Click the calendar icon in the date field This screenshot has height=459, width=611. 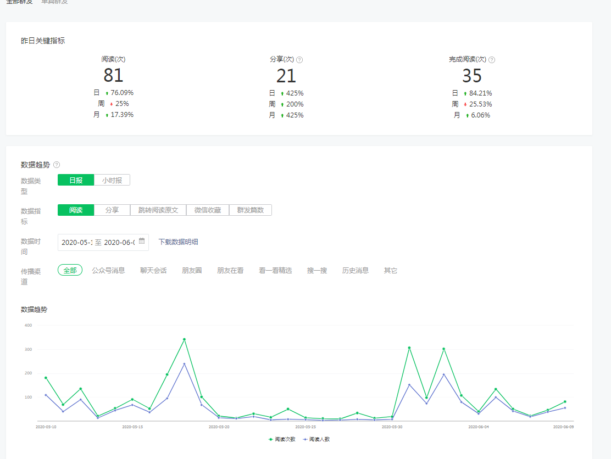(x=142, y=242)
